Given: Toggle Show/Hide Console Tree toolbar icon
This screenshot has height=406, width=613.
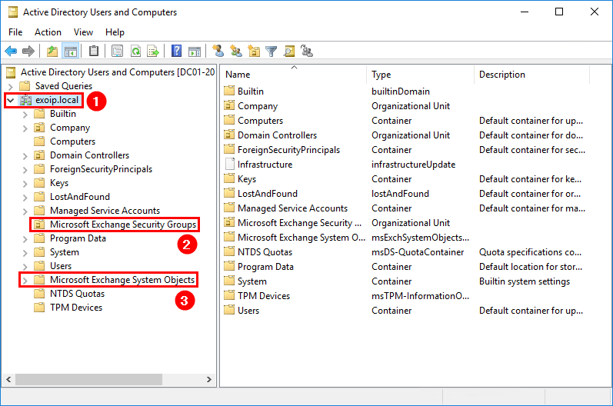Looking at the screenshot, I should 71,52.
